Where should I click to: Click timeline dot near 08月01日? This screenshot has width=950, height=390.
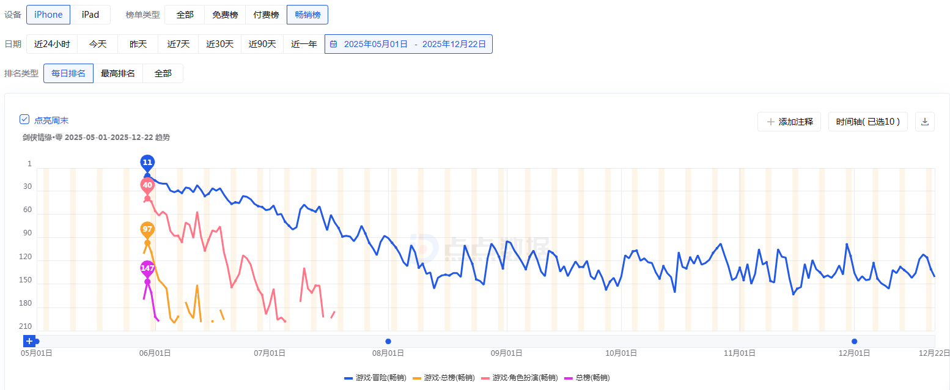pyautogui.click(x=388, y=341)
